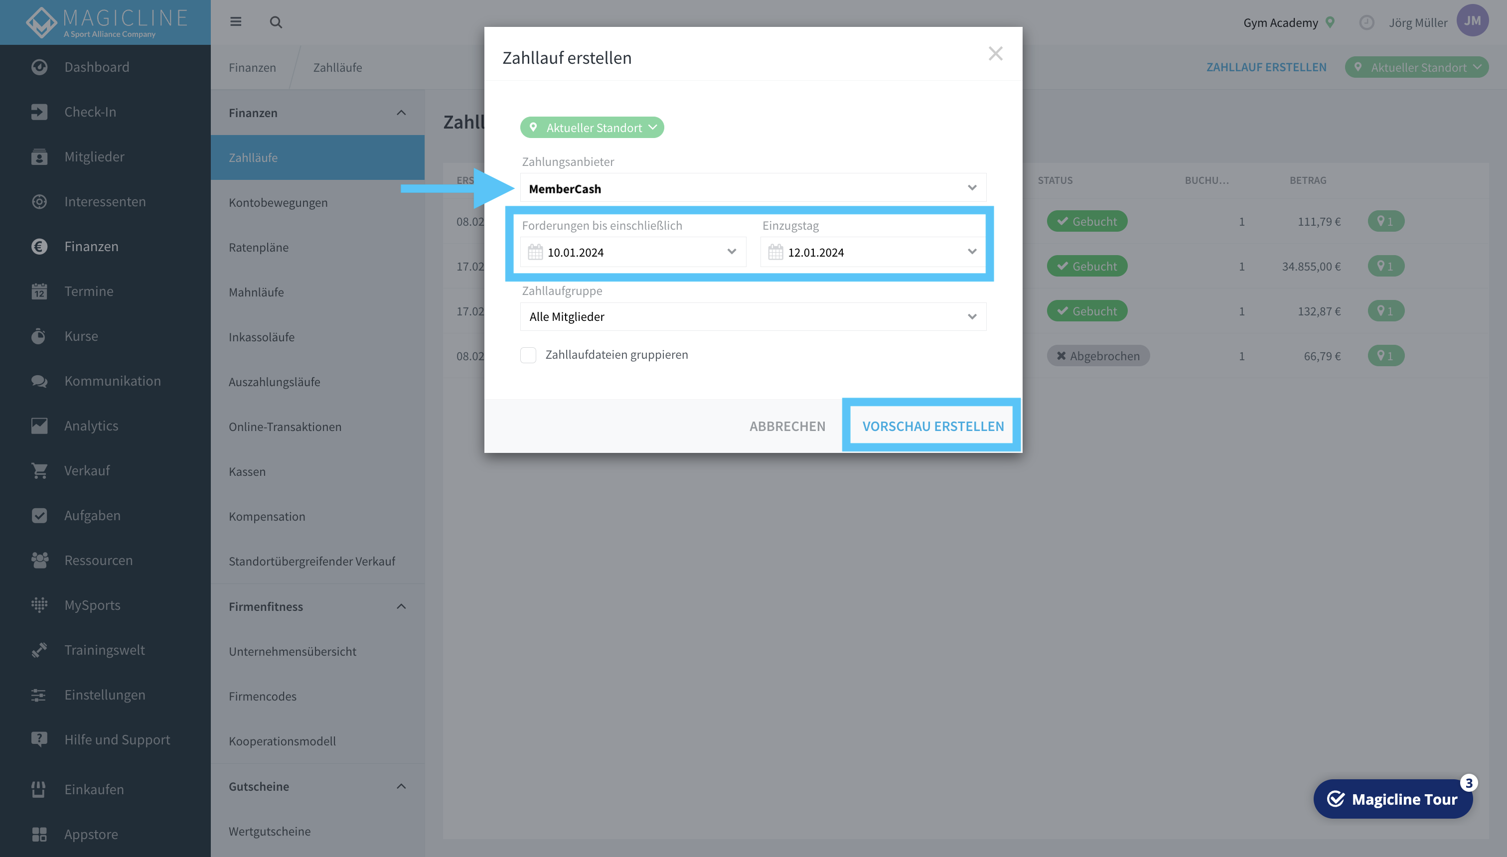This screenshot has width=1507, height=857.
Task: Click the Abbrechen button
Action: click(x=787, y=426)
